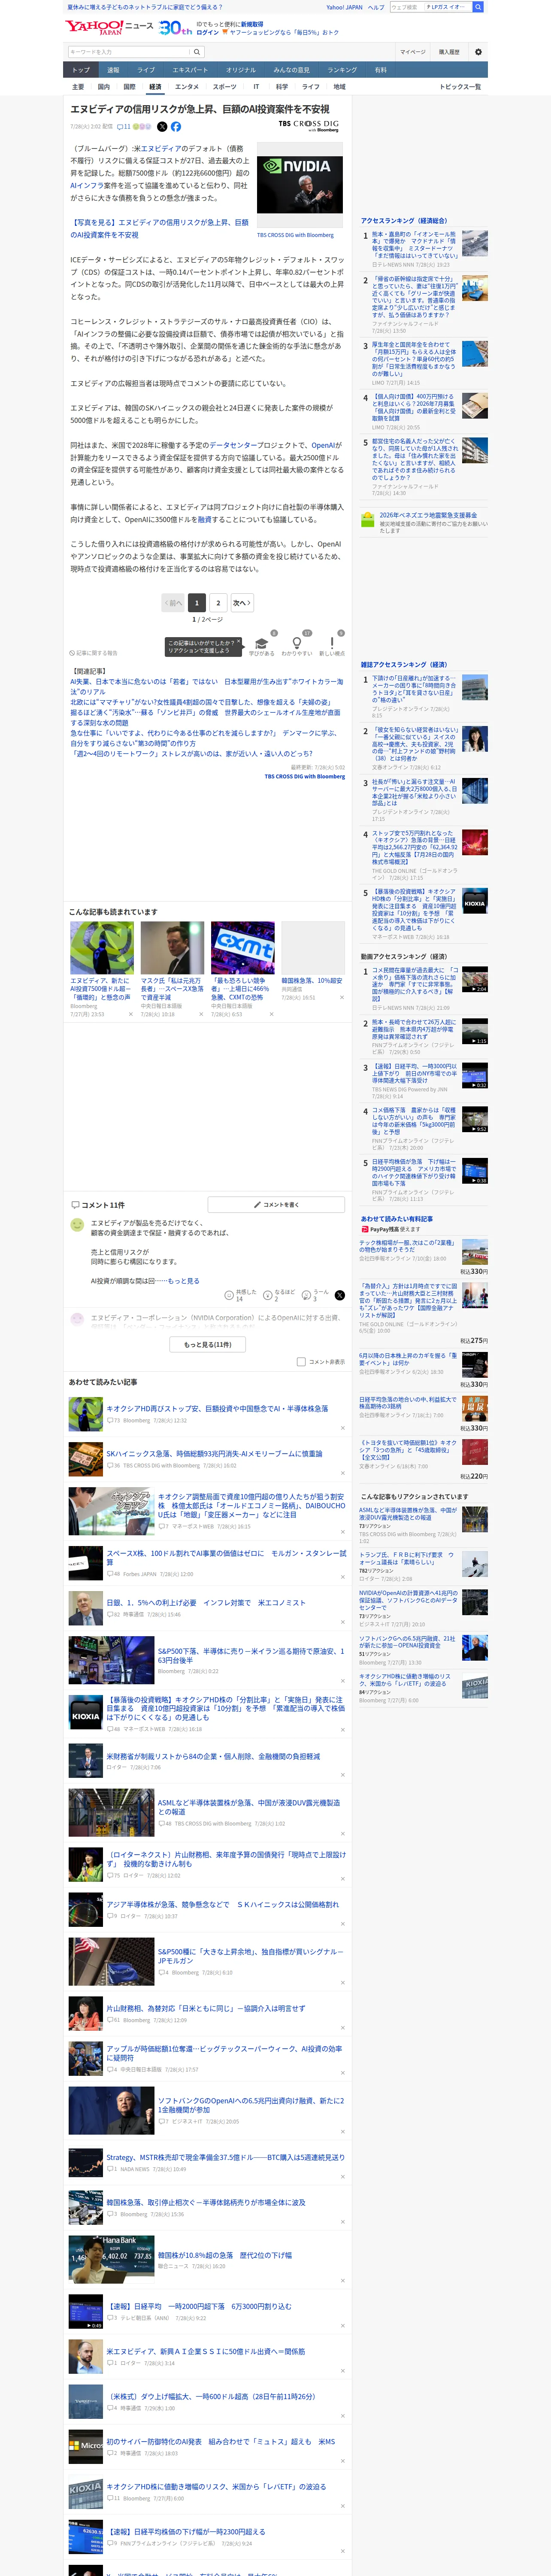The image size is (551, 2576).
Task: Open 日銀、1.5%への利上げ必要 article
Action: (x=206, y=1602)
